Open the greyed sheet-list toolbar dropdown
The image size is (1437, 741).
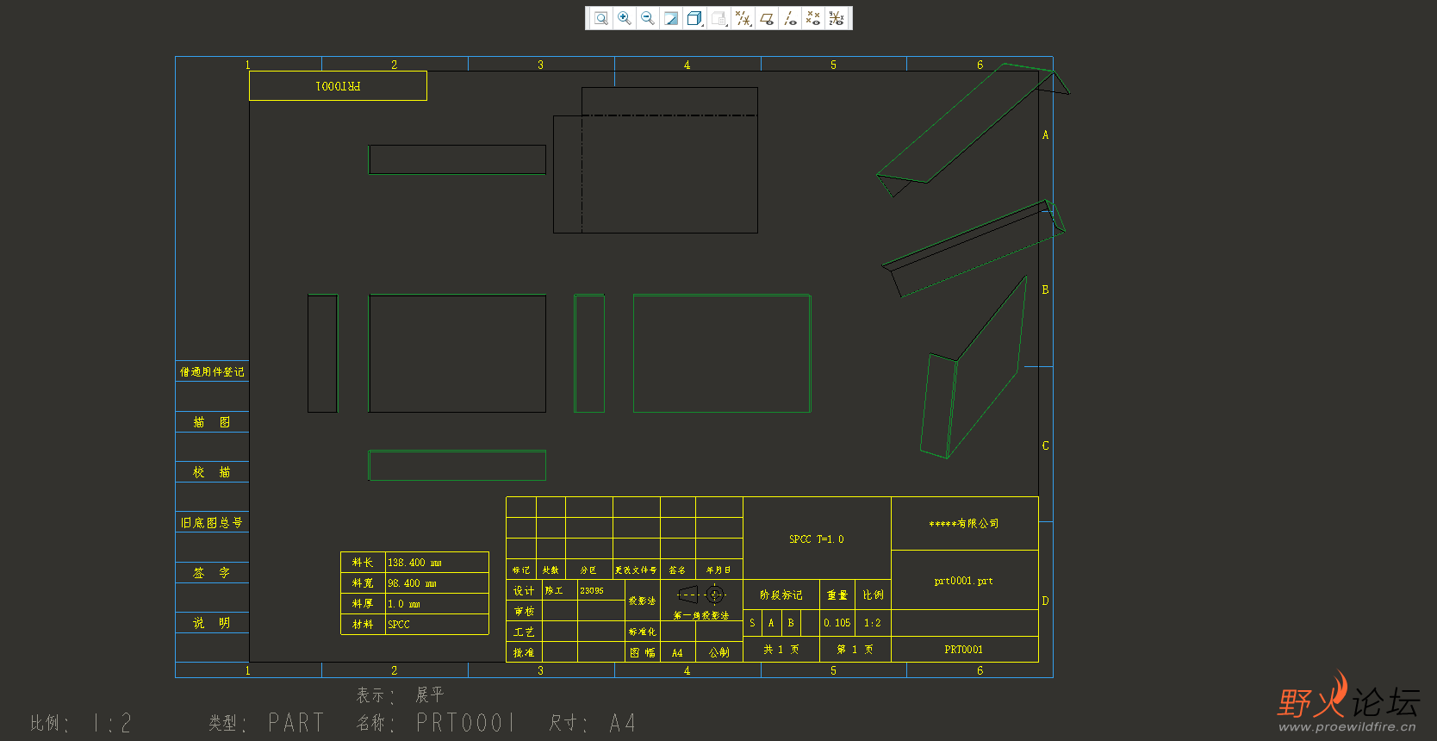(719, 18)
